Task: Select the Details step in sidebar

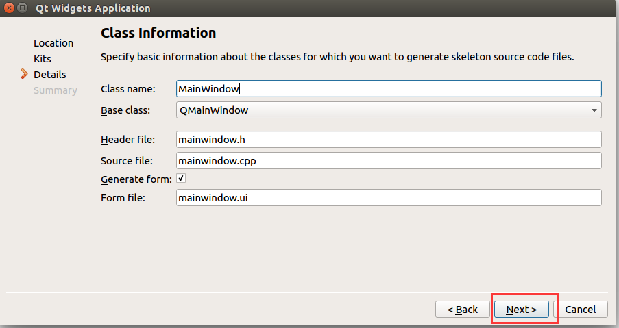Action: tap(50, 74)
